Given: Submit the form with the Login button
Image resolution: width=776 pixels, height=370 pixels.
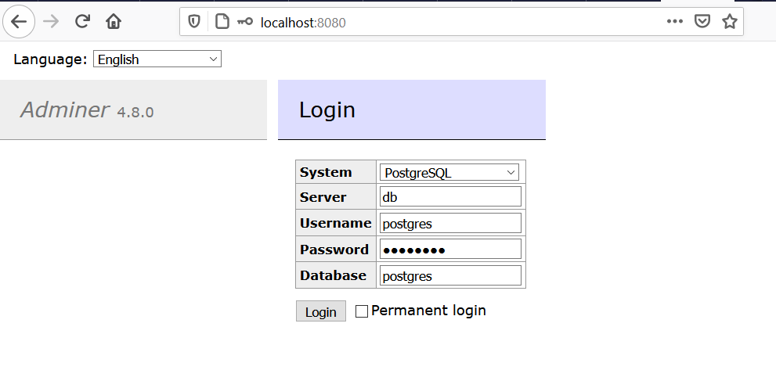Looking at the screenshot, I should click(321, 311).
